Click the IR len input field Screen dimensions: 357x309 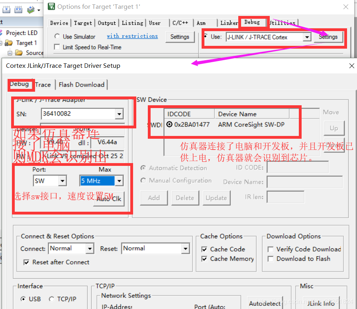[x=286, y=197]
